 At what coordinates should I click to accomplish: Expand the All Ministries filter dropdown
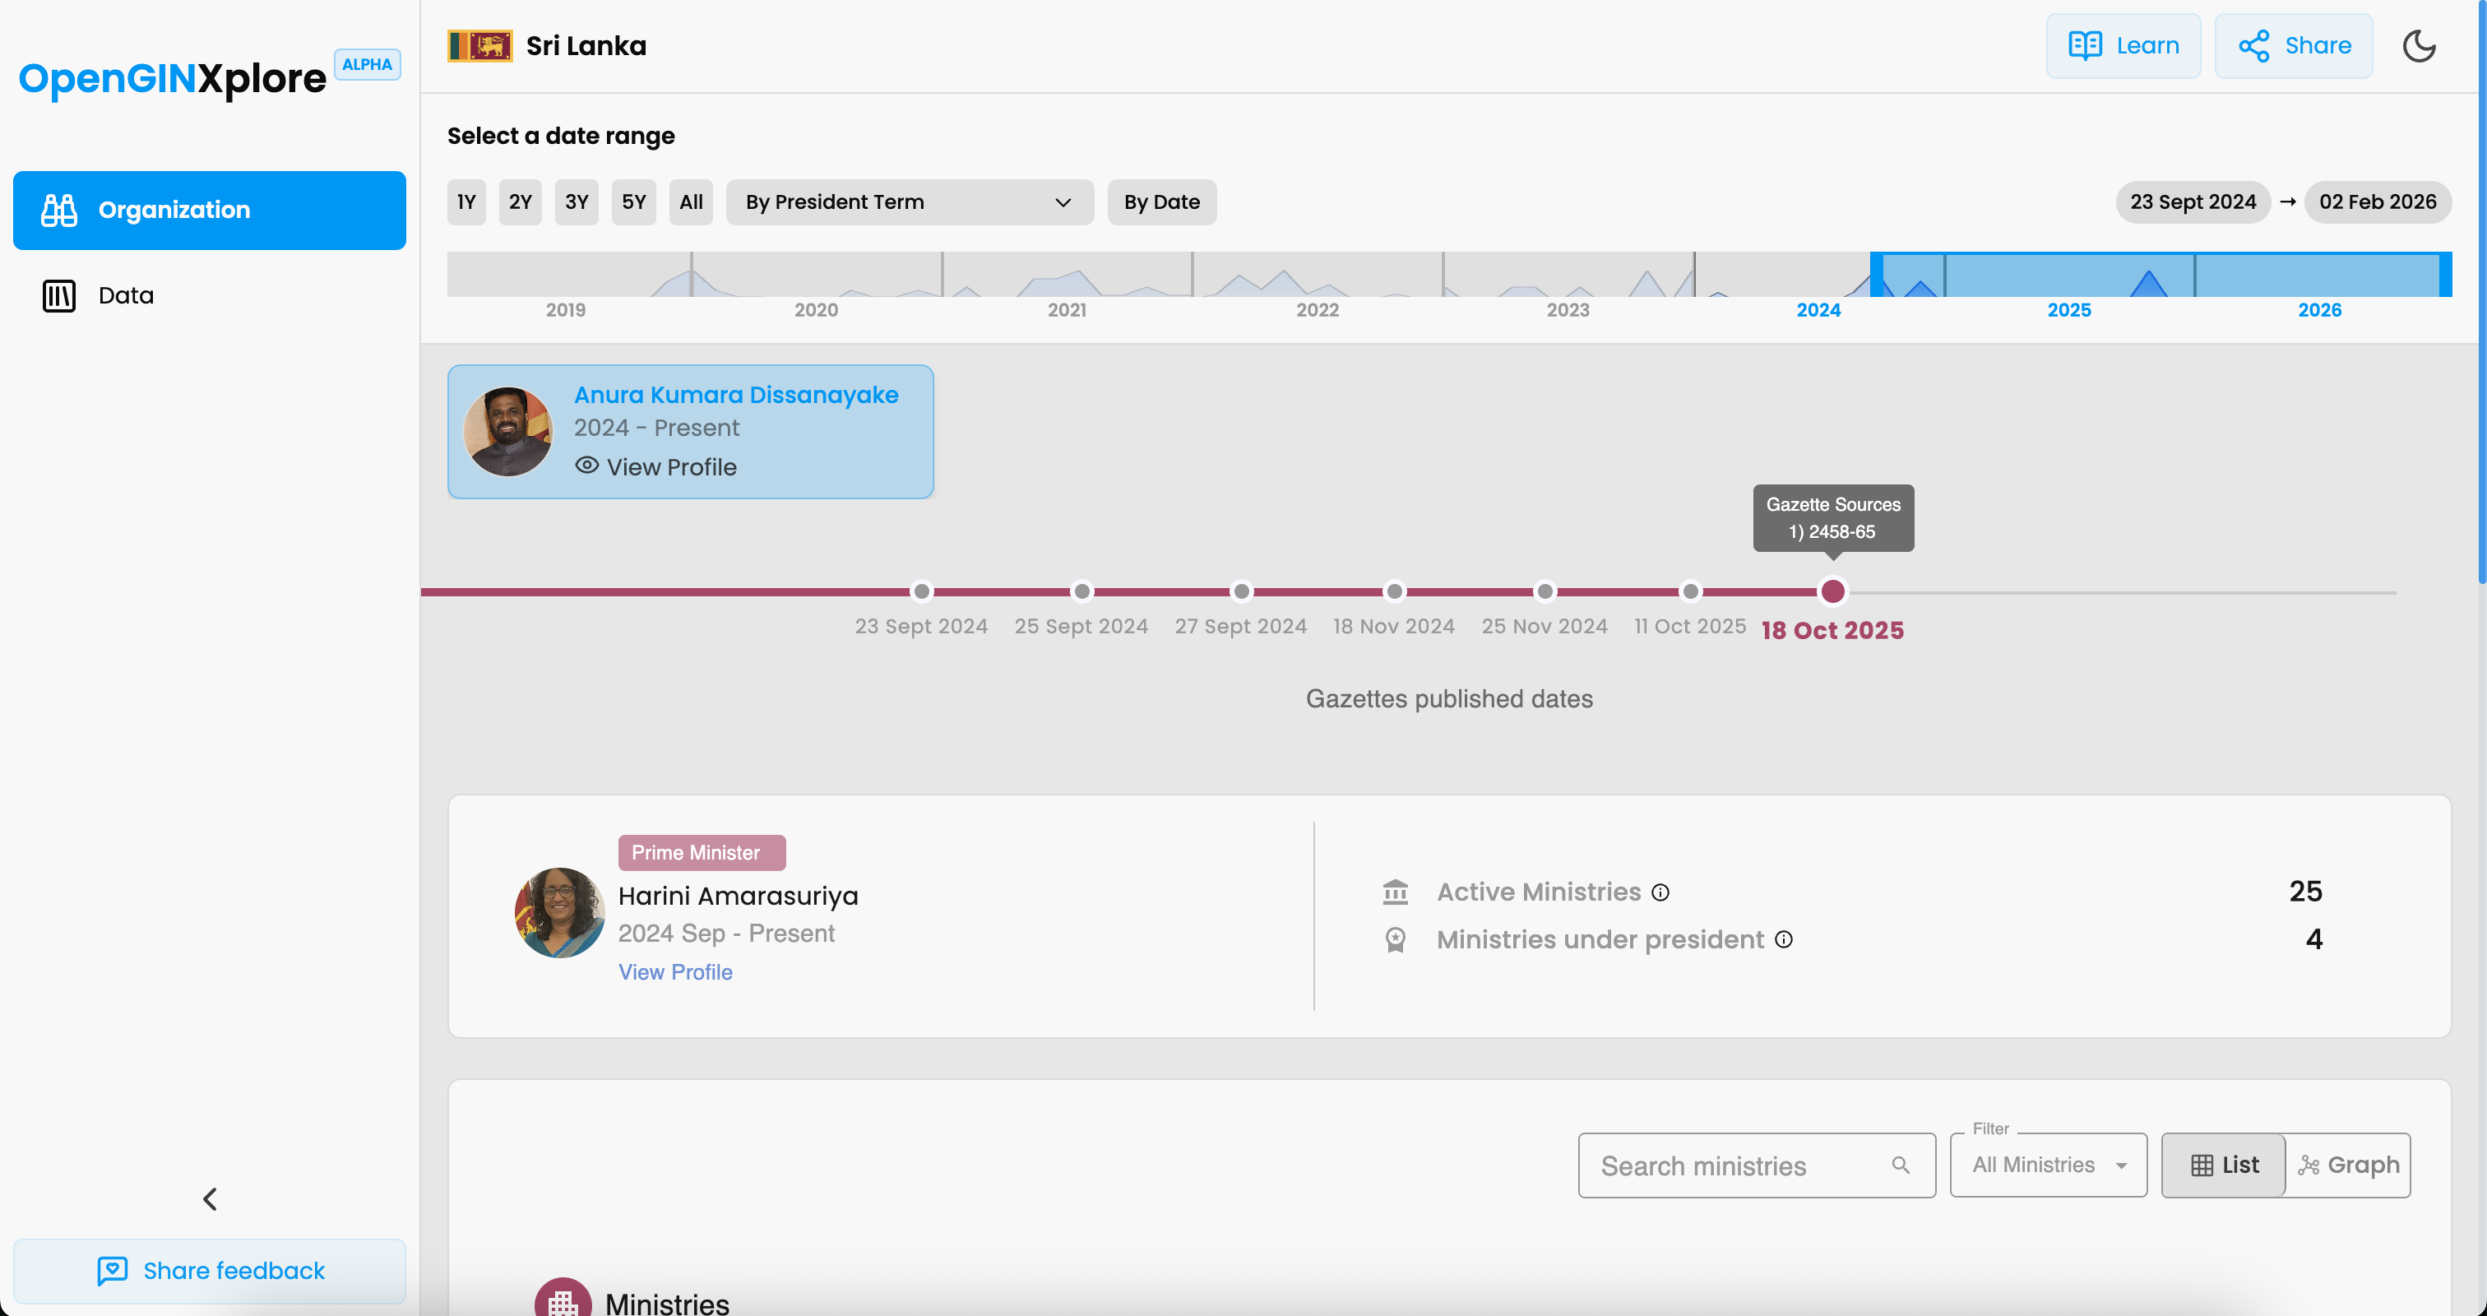(x=2048, y=1165)
